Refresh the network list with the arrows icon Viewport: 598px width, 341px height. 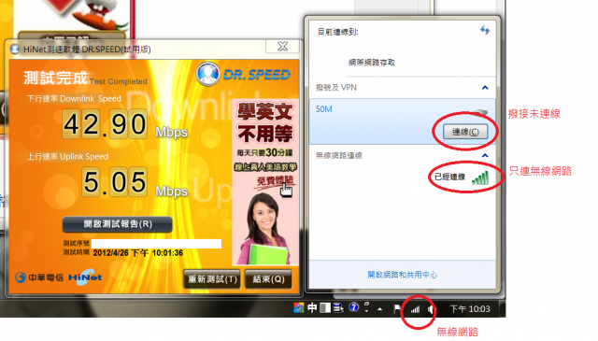tap(485, 30)
